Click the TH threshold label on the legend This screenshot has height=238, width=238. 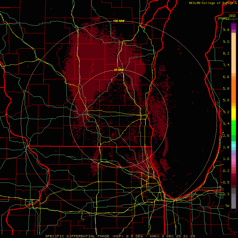[x=227, y=206]
